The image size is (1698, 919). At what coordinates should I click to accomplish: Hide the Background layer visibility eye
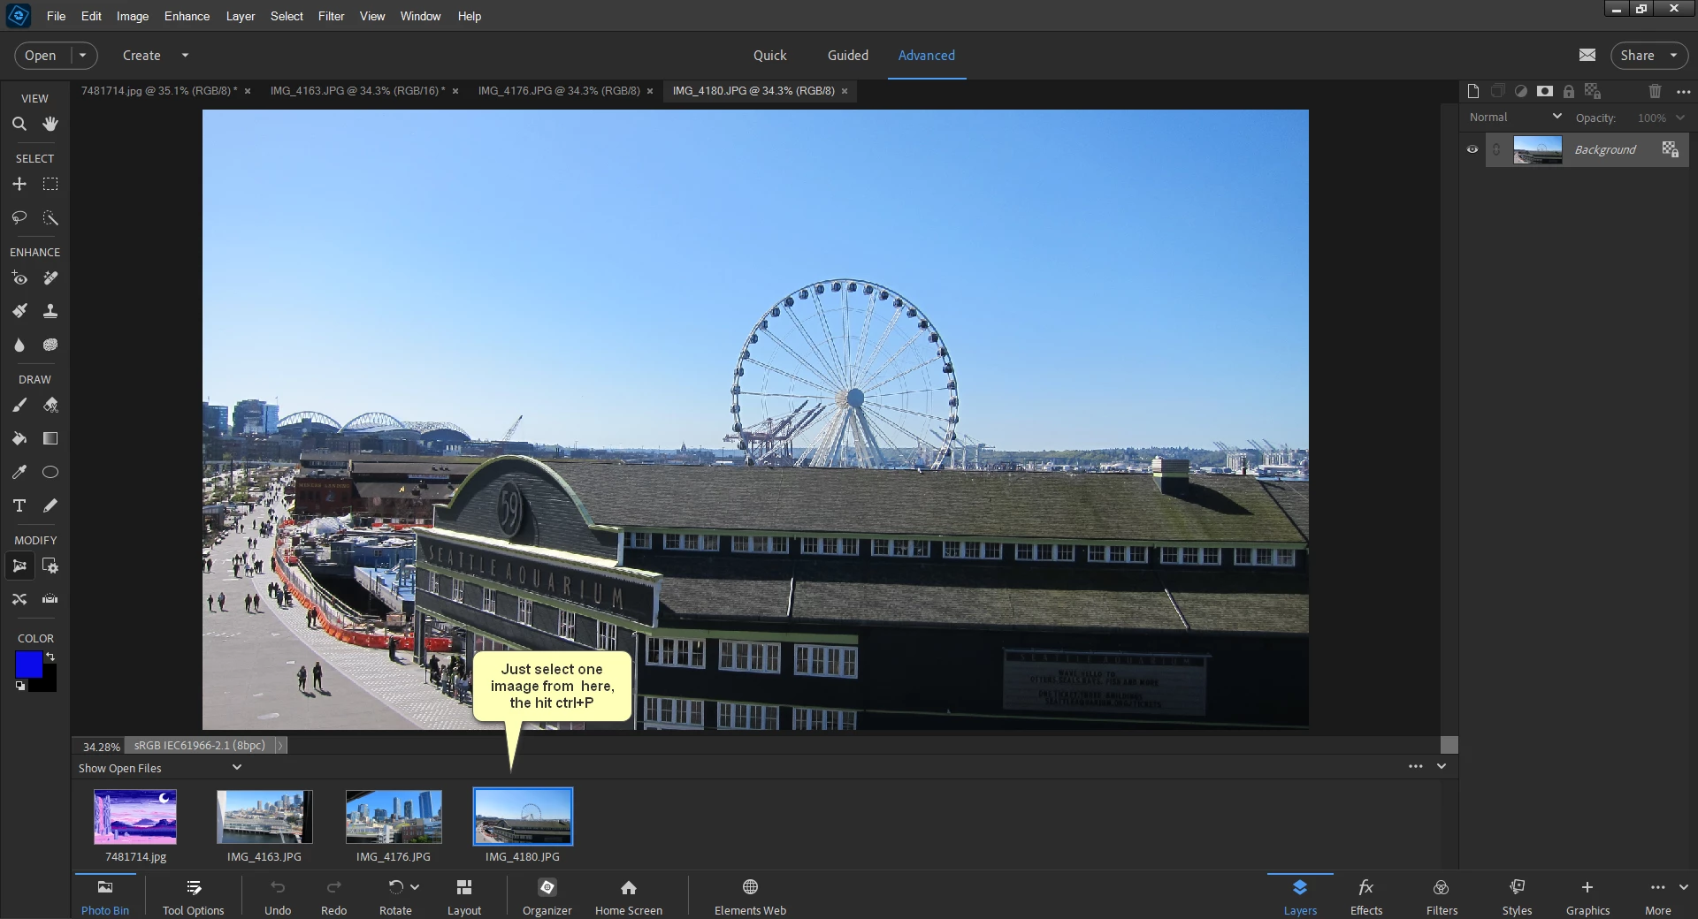coord(1472,149)
